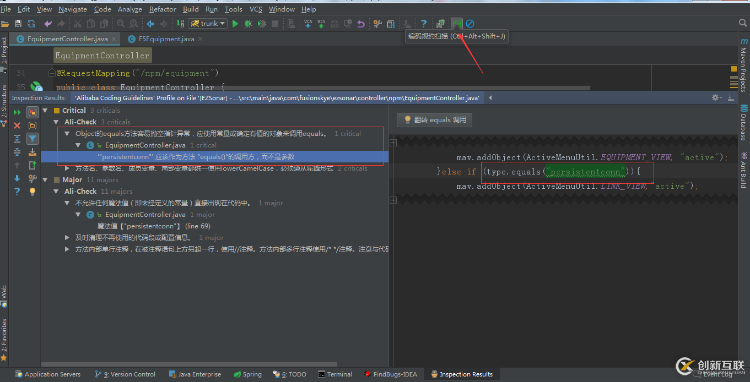Click the VCS Commit Changes icon
The width and height of the screenshot is (750, 382).
[321, 24]
